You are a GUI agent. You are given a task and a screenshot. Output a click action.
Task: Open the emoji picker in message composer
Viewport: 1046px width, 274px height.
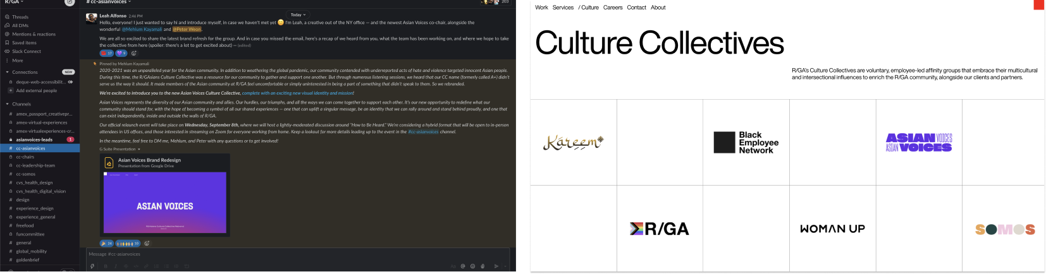click(472, 266)
